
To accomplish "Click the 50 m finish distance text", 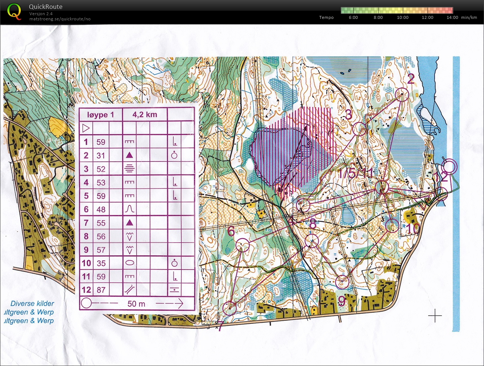I will (x=136, y=304).
